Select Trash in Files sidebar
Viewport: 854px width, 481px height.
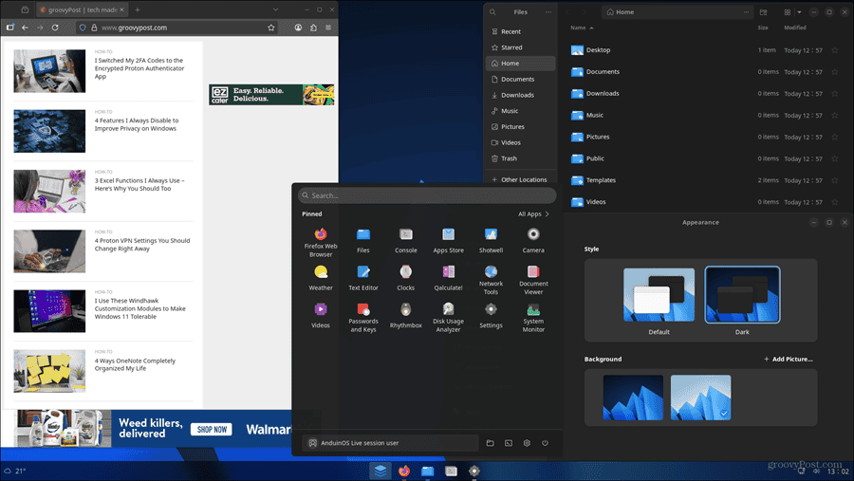(520, 158)
